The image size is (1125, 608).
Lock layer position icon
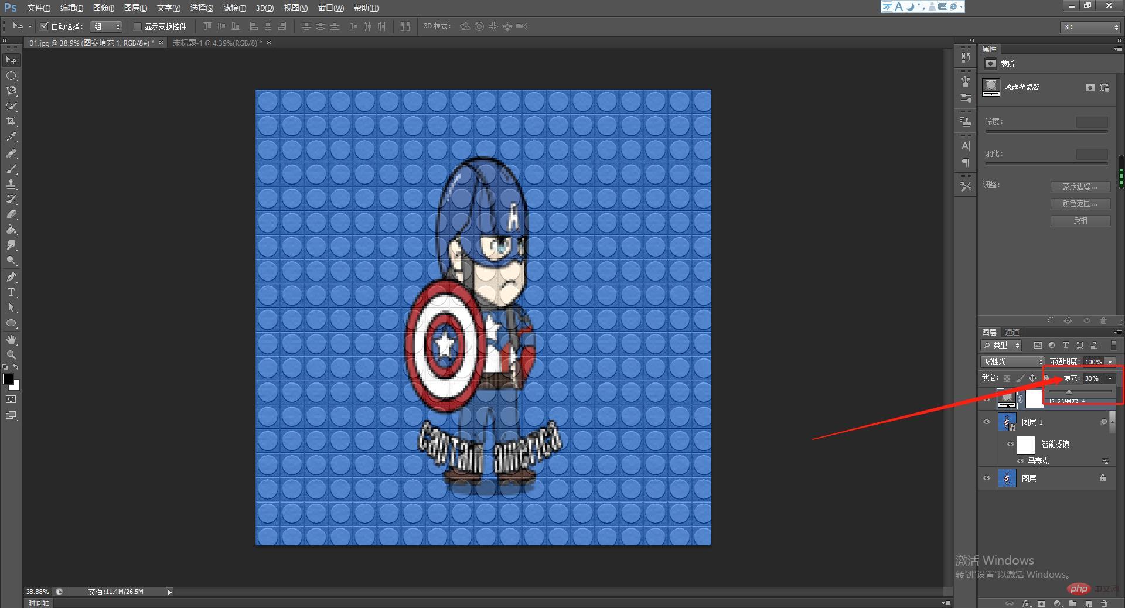[1032, 378]
